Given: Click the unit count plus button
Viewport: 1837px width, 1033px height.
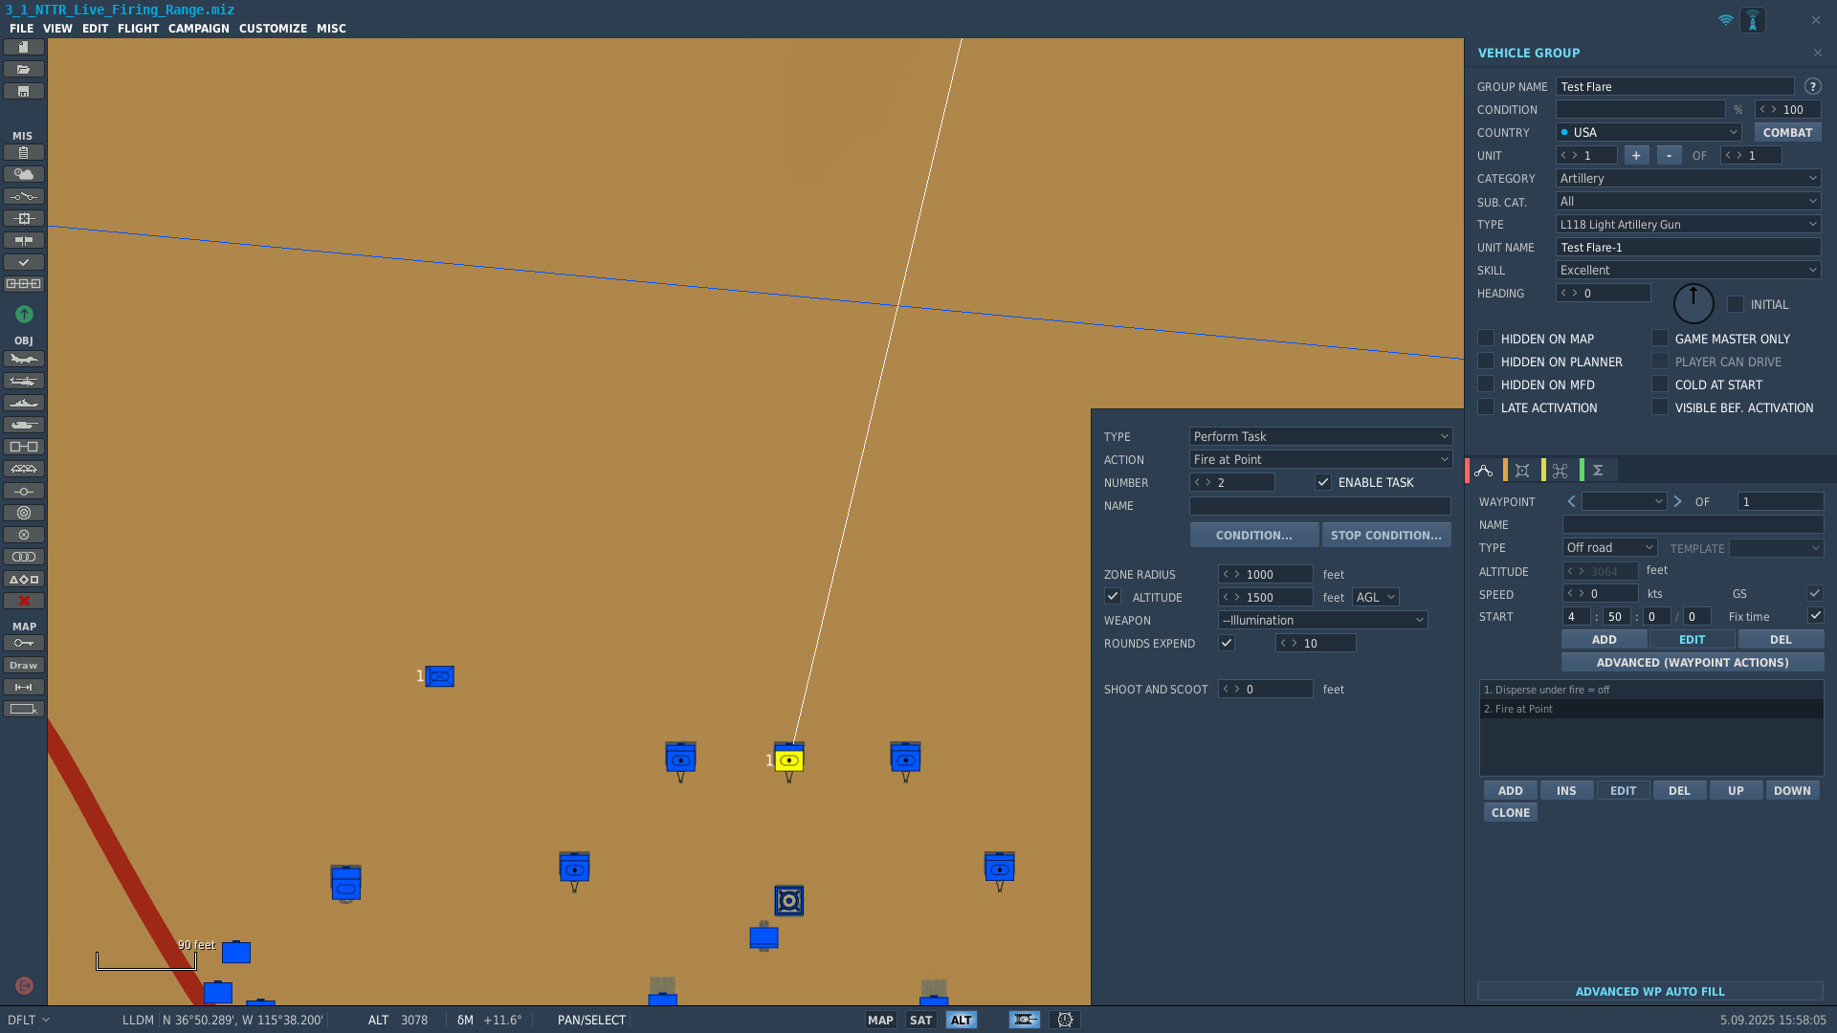Looking at the screenshot, I should pos(1636,155).
